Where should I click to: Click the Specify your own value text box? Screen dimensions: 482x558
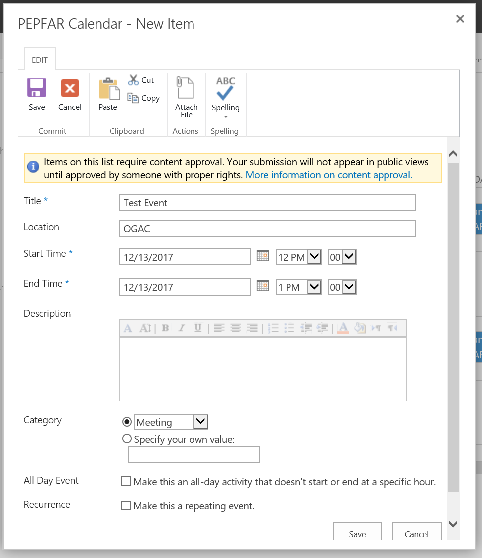193,455
